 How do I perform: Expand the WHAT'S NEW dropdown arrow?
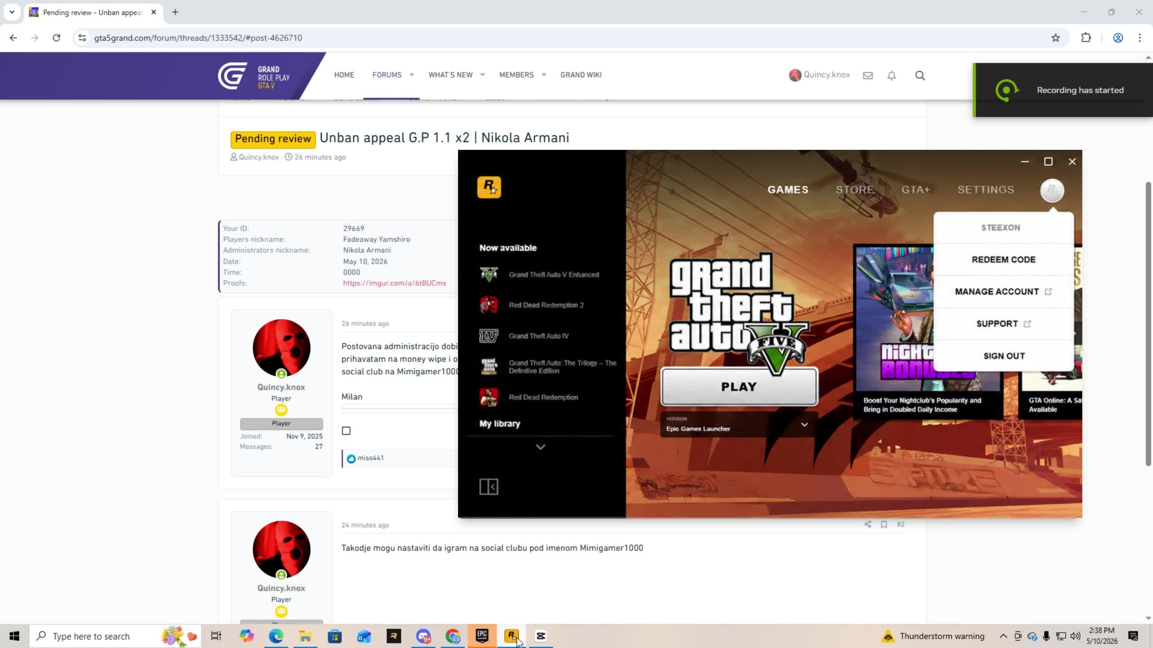pyautogui.click(x=482, y=75)
